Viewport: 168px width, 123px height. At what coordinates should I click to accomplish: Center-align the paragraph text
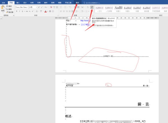pyautogui.click(x=64, y=11)
